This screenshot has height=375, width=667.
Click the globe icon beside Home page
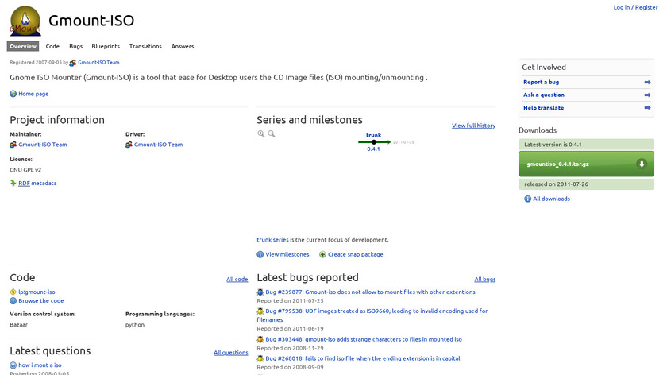pyautogui.click(x=13, y=94)
